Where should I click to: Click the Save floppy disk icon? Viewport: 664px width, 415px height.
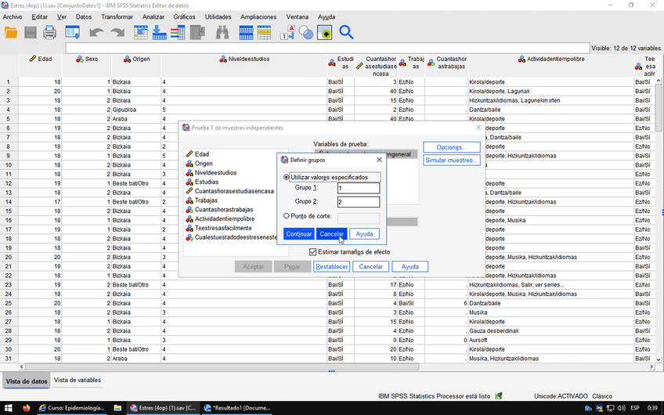click(31, 33)
